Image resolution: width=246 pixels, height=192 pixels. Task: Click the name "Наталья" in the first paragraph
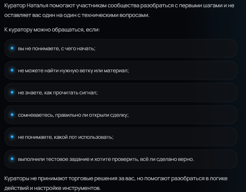(x=38, y=5)
